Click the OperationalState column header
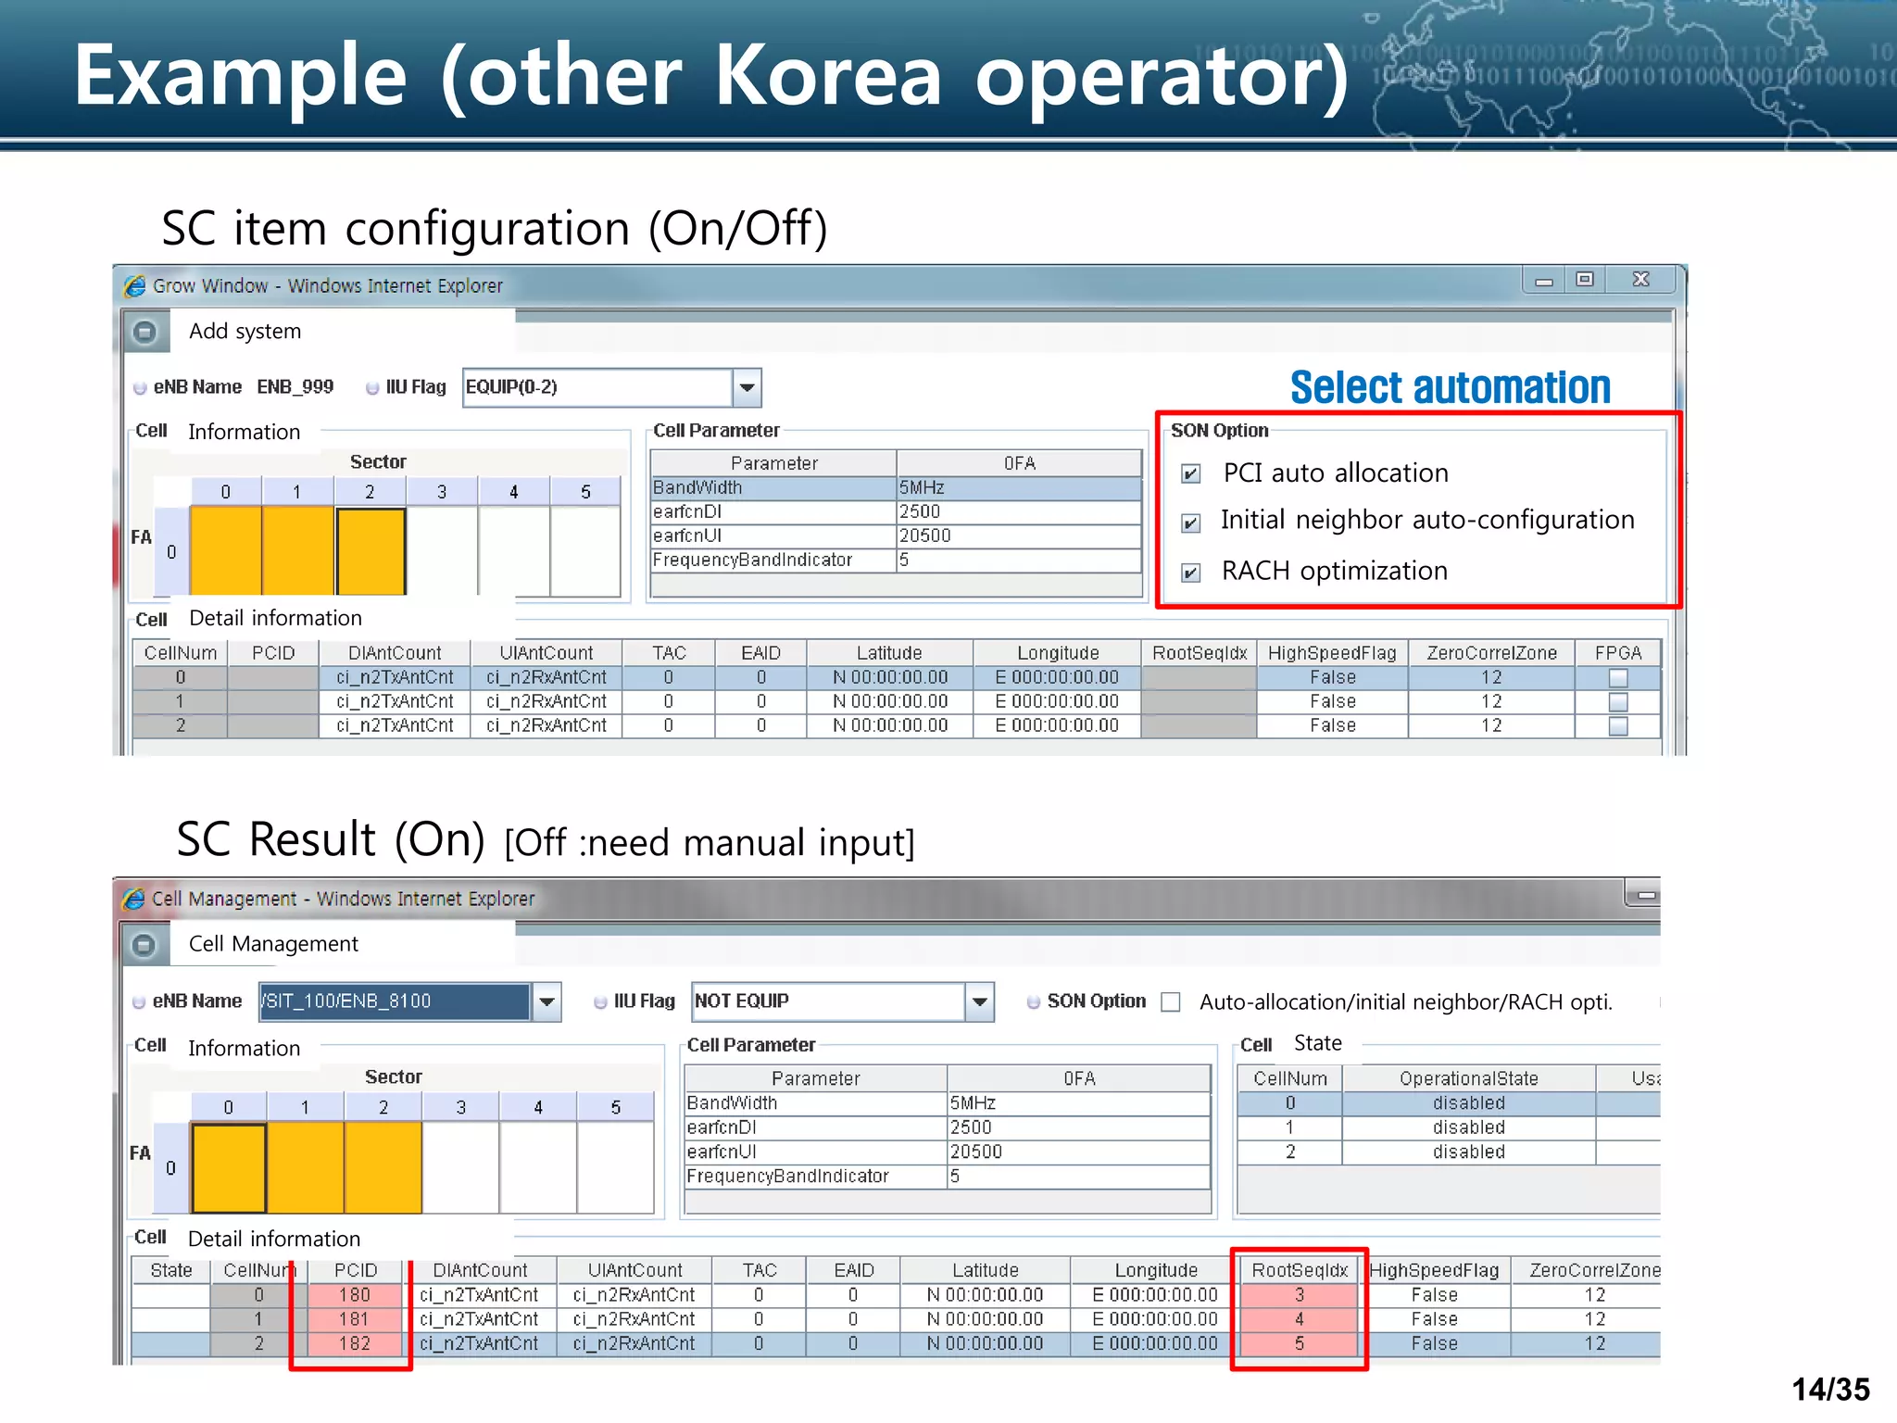The image size is (1897, 1423). click(1469, 1079)
